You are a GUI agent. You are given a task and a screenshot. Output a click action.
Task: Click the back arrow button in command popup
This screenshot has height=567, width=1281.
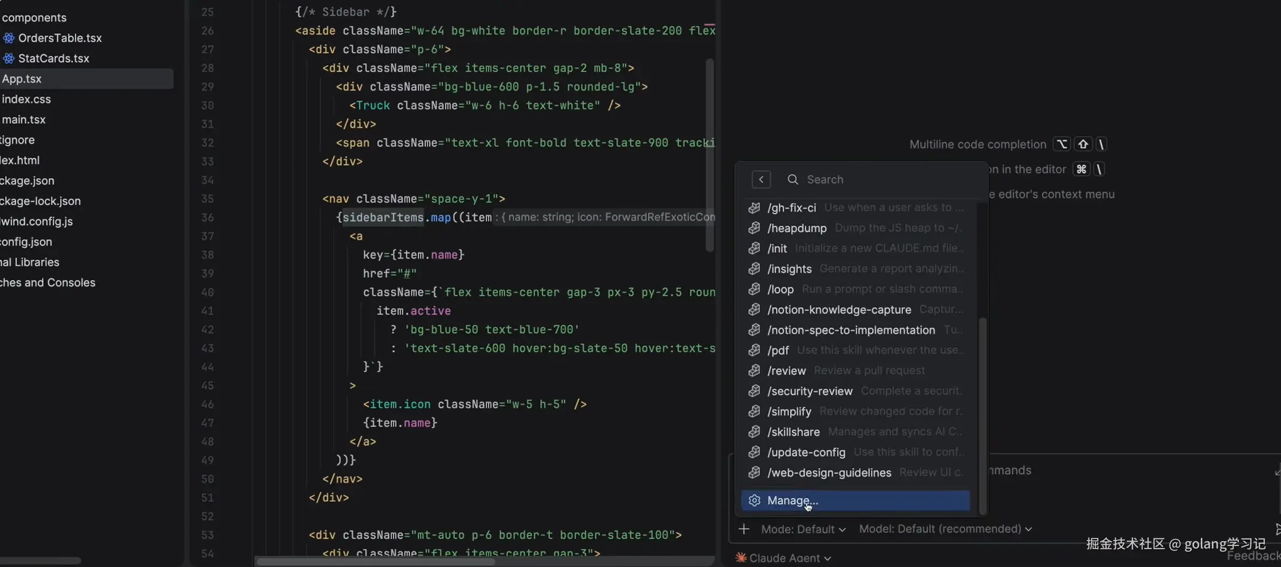pyautogui.click(x=761, y=179)
